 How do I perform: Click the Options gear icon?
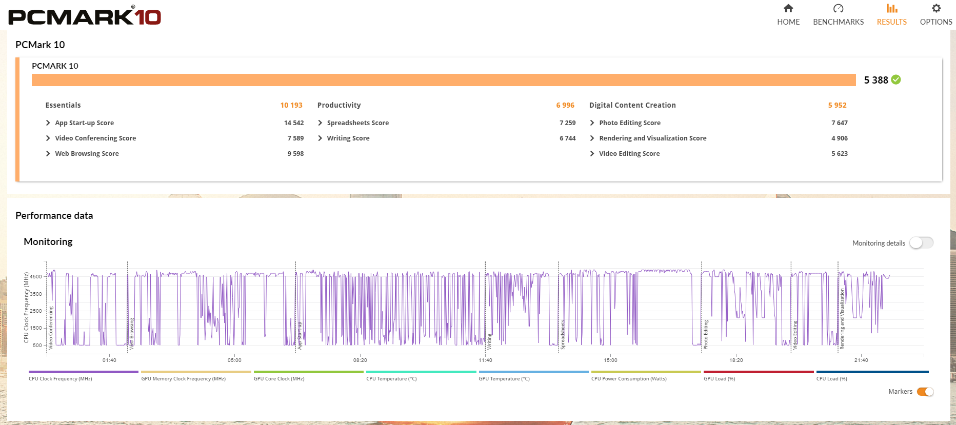click(x=936, y=8)
